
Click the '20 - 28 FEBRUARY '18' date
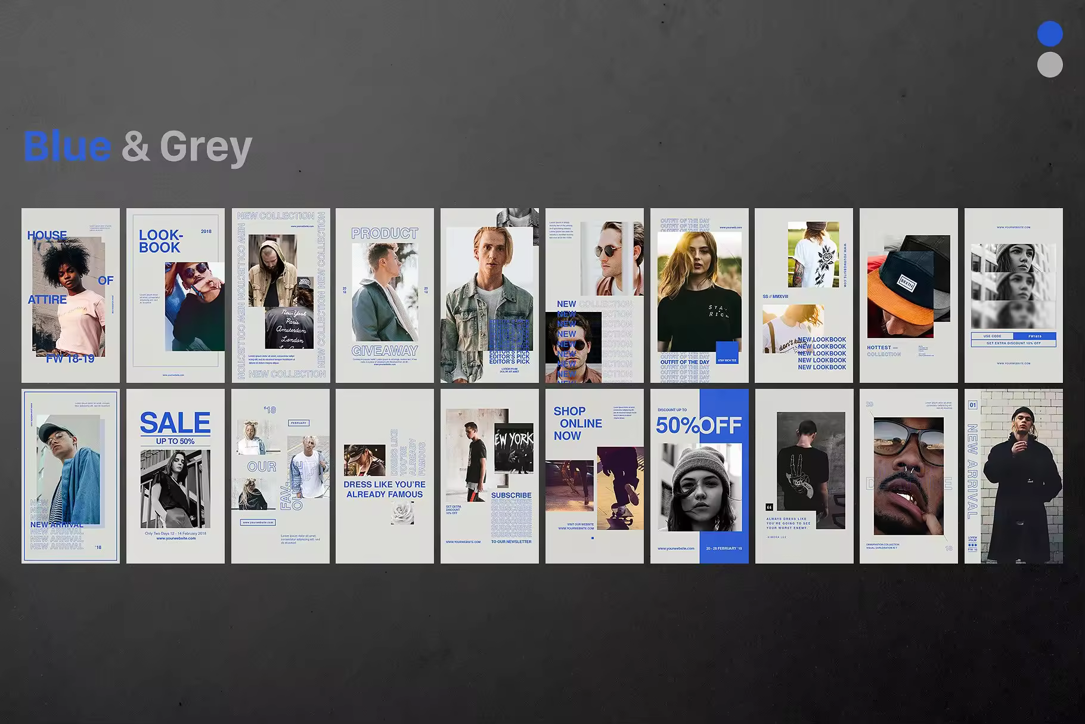point(724,548)
